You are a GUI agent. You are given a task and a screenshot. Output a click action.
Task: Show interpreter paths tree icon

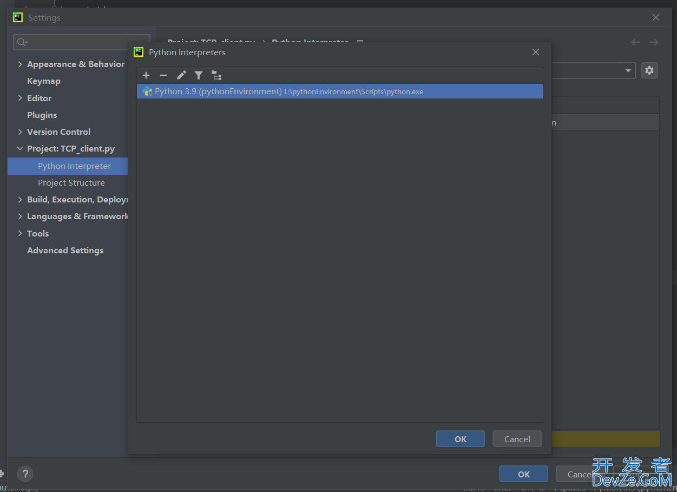pos(216,75)
